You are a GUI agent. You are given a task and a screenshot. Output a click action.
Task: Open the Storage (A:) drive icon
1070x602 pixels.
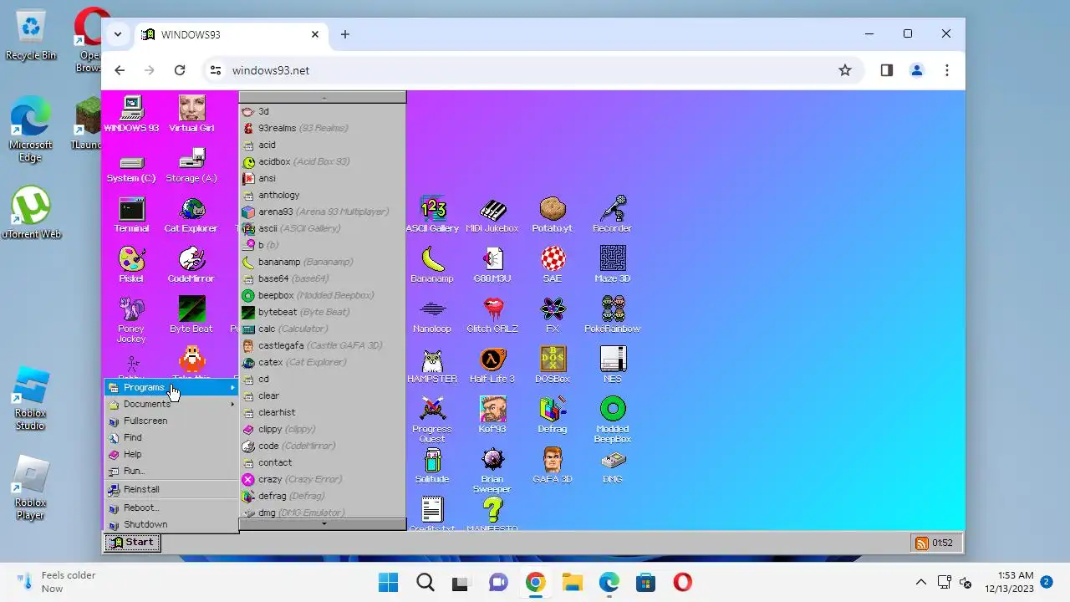(191, 165)
